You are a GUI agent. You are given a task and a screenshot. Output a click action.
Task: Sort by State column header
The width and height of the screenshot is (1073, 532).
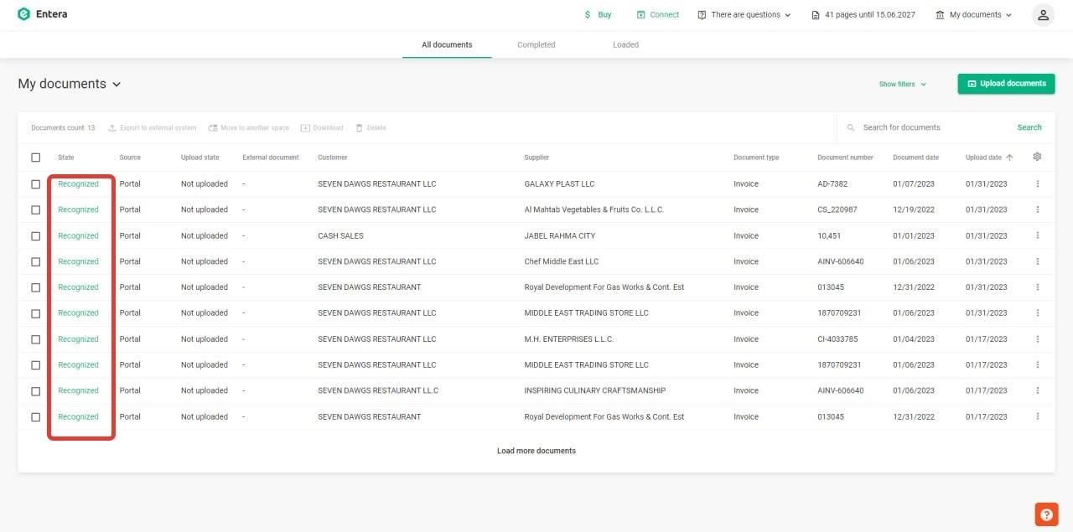(66, 158)
